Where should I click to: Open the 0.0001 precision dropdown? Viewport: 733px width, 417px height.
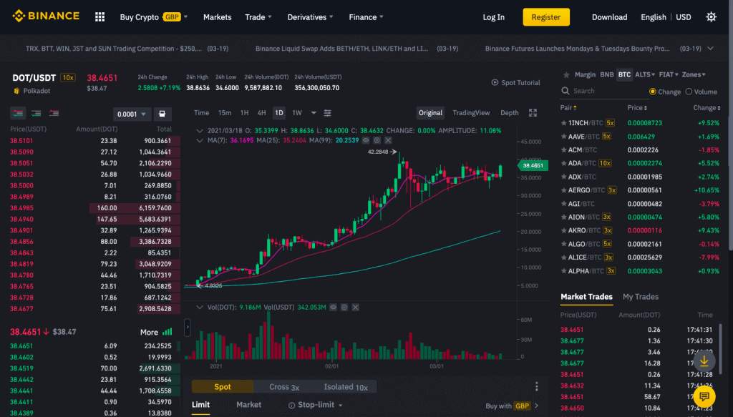coord(132,114)
